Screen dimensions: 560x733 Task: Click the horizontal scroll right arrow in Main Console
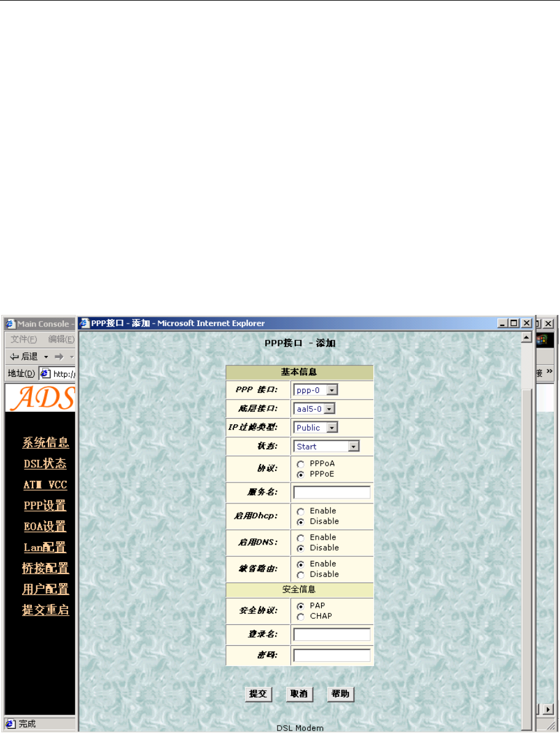click(x=549, y=709)
